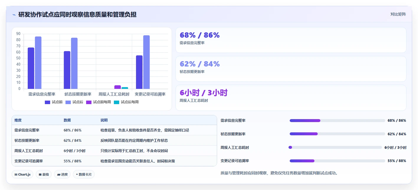Click the header icon beside 研发协作试点 title
The image size is (418, 190).
[x=14, y=14]
